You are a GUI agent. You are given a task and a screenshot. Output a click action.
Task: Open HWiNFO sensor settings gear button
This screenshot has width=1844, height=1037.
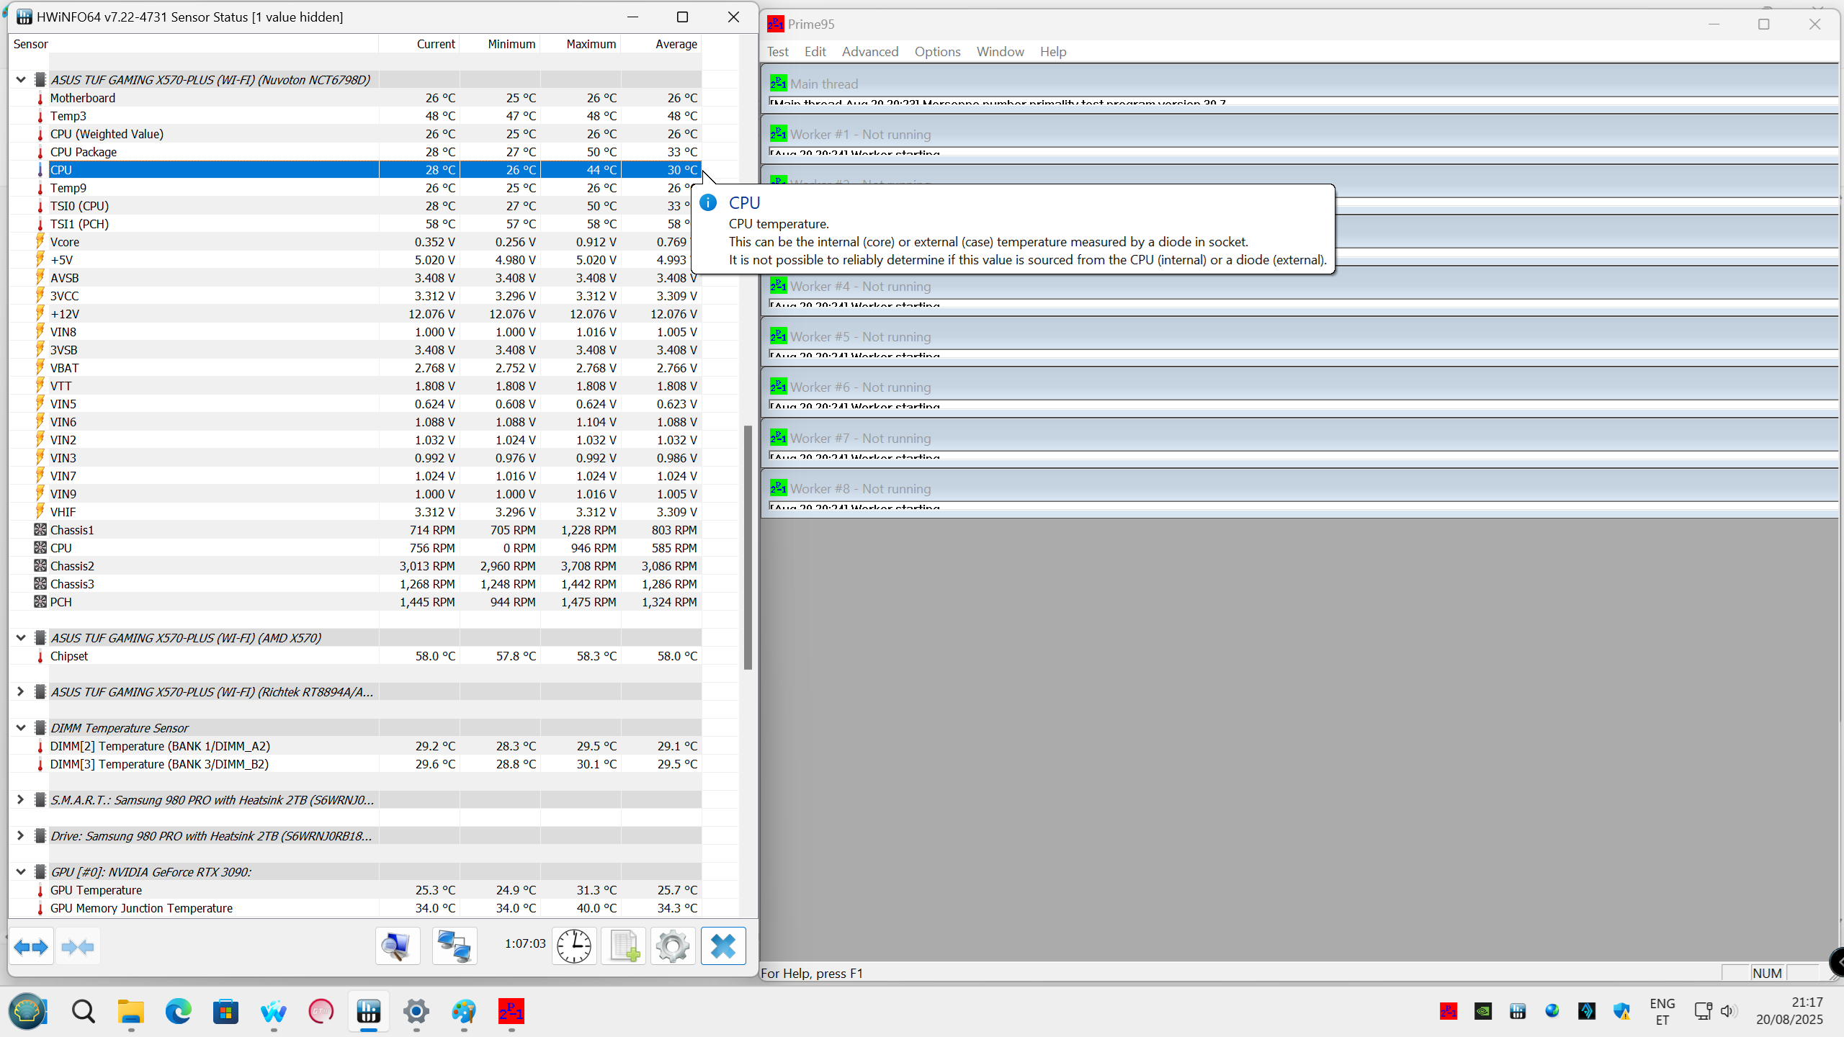(x=673, y=946)
